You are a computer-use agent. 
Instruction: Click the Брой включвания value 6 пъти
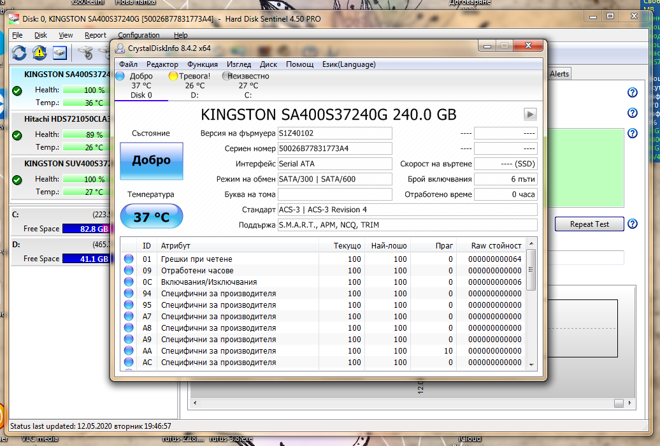[x=506, y=179]
